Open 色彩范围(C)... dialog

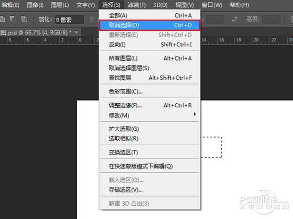(150, 91)
